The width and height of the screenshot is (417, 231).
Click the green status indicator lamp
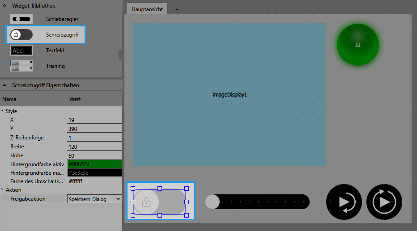pos(357,45)
